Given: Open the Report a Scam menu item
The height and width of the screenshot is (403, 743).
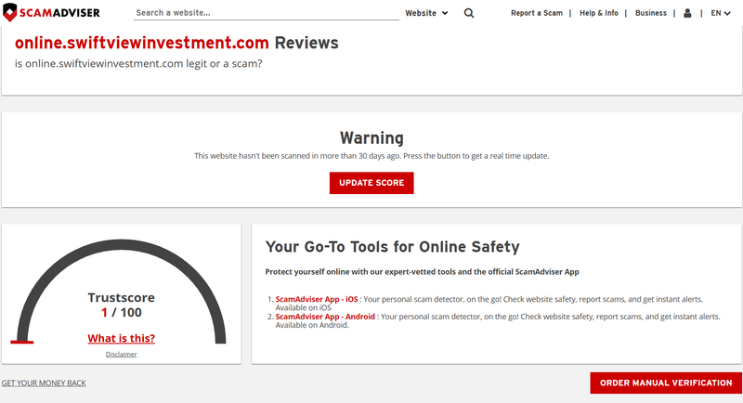Looking at the screenshot, I should point(537,13).
